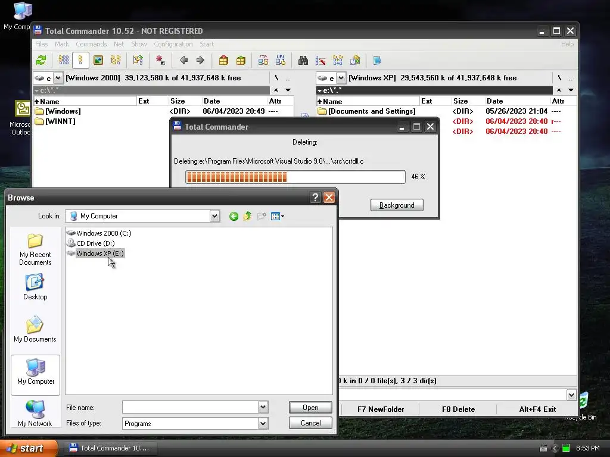
Task: Click the Windows start button
Action: point(29,448)
